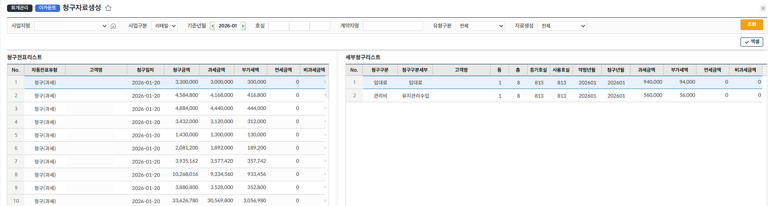This screenshot has width=771, height=206.
Task: Go to next month in 기준년월
Action: 243,26
